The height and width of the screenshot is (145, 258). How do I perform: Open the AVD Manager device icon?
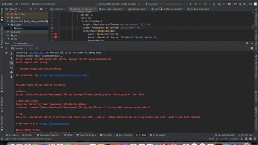click(x=240, y=4)
